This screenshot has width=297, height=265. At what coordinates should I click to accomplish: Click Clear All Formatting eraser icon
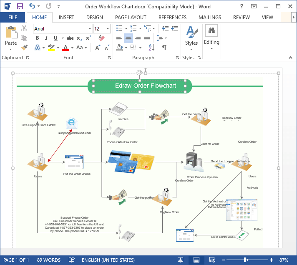tap(102, 38)
